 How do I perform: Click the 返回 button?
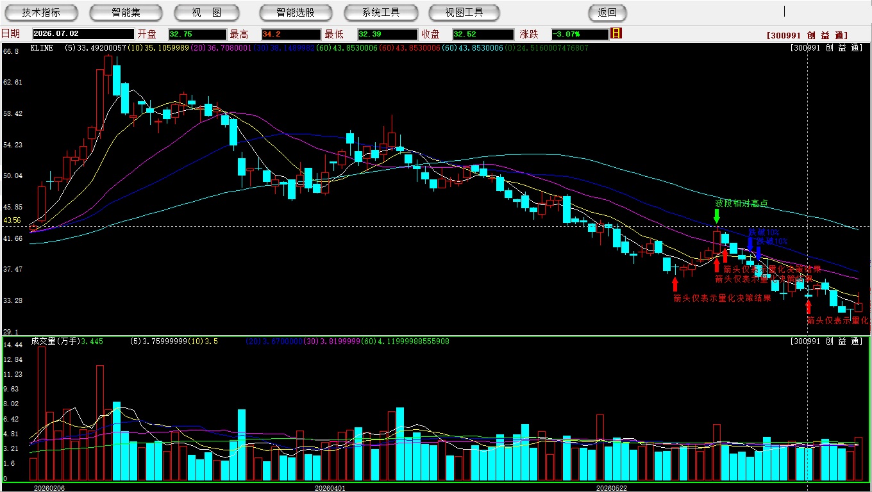click(607, 12)
